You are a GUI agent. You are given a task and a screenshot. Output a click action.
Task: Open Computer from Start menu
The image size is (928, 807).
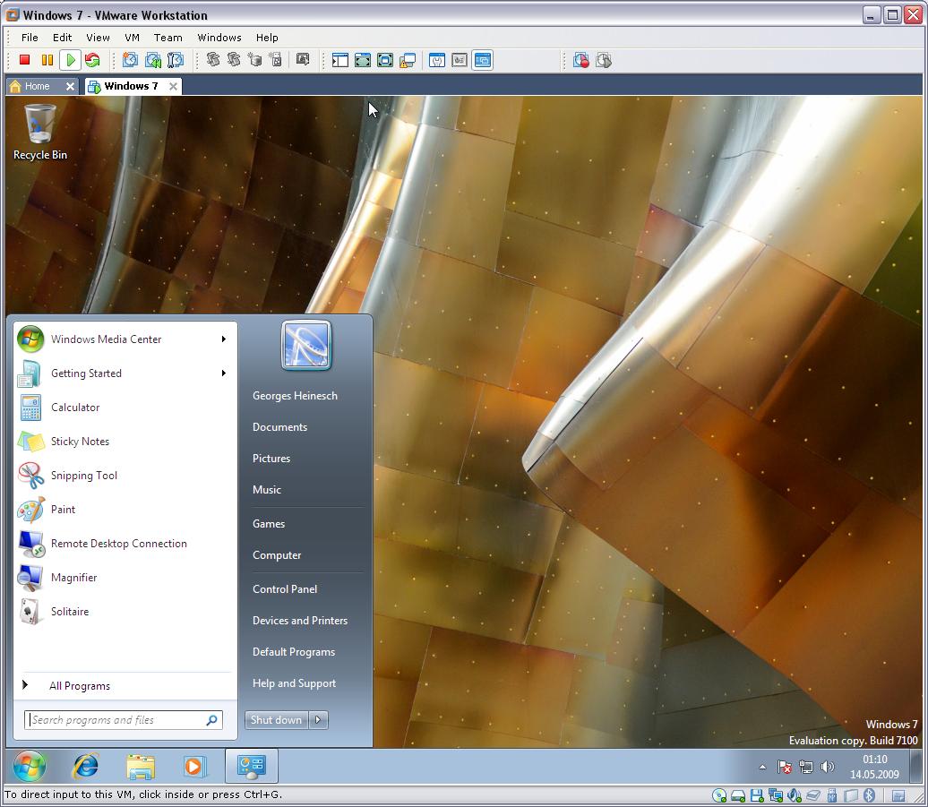277,555
